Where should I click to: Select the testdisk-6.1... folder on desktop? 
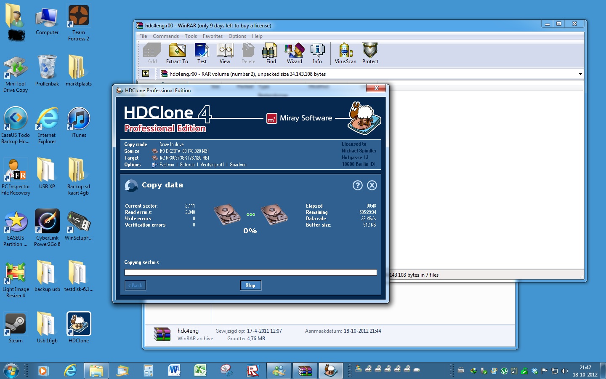pyautogui.click(x=79, y=276)
